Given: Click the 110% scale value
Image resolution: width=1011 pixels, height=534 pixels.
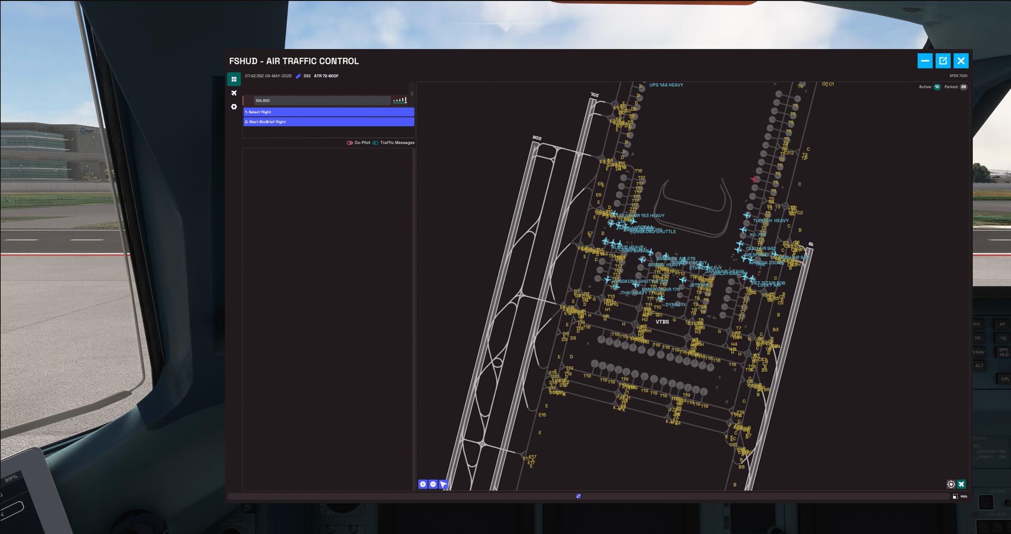Looking at the screenshot, I should [x=964, y=496].
